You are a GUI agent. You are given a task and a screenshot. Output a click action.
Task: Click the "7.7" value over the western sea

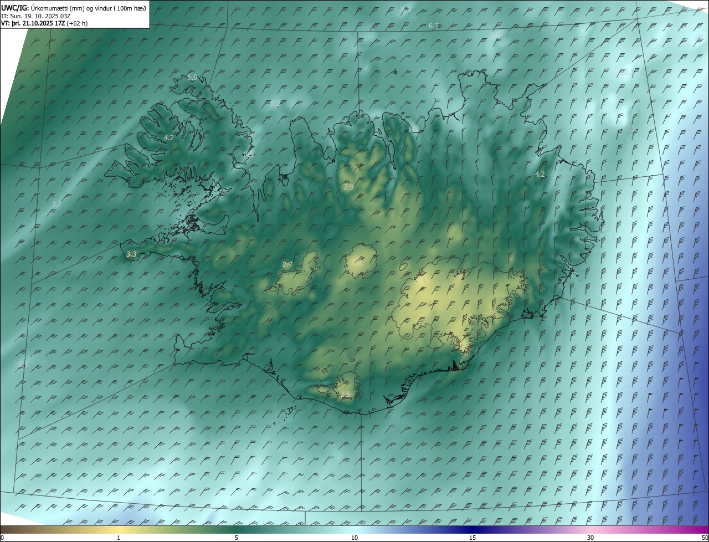point(56,204)
